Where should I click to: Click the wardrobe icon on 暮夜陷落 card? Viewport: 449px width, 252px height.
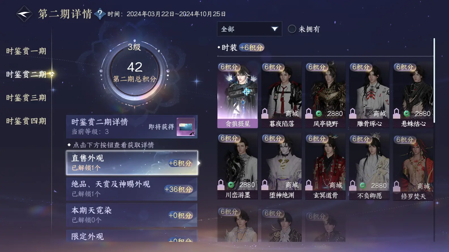265,113
